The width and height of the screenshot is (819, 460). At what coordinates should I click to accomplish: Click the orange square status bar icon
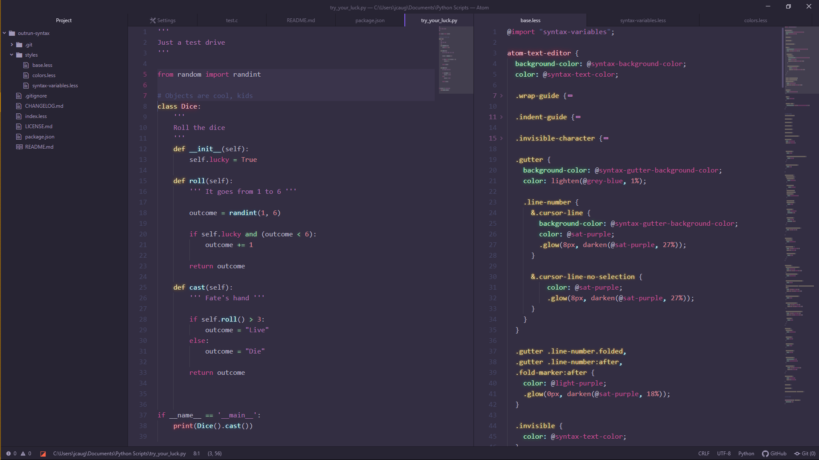coord(43,454)
